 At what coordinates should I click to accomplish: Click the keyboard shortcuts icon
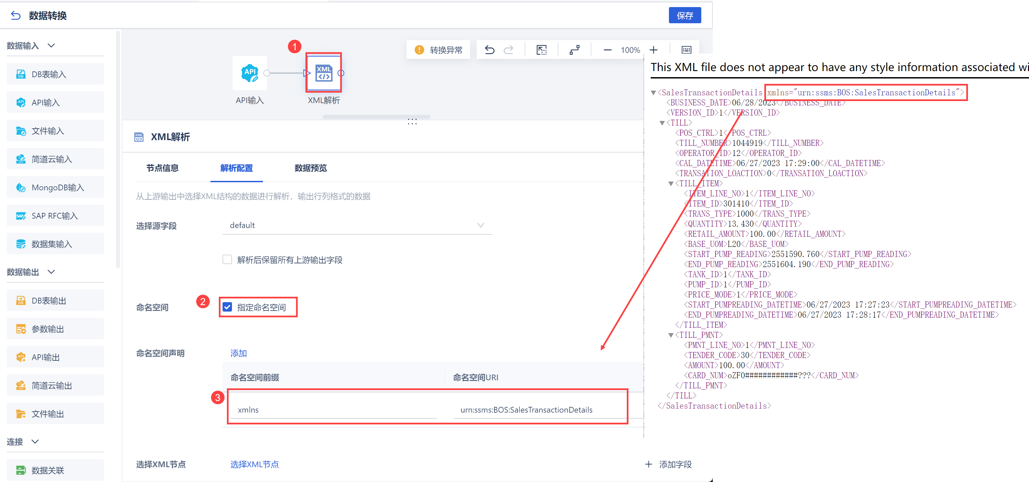[x=686, y=50]
